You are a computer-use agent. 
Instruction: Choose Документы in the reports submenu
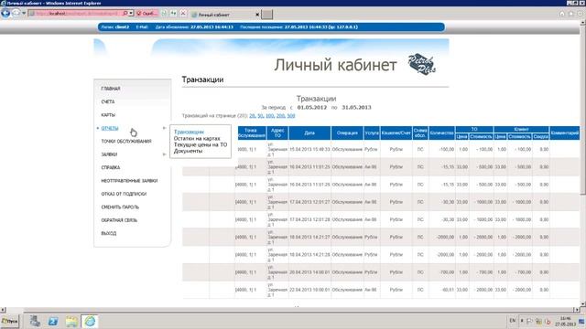pos(188,151)
